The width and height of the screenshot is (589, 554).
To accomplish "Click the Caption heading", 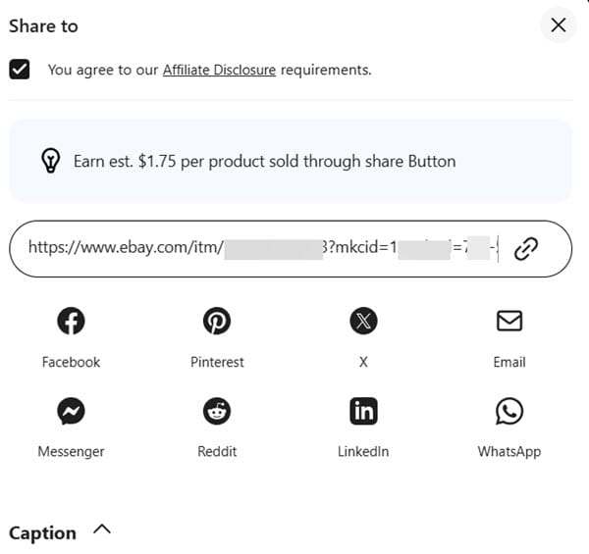I will [42, 532].
